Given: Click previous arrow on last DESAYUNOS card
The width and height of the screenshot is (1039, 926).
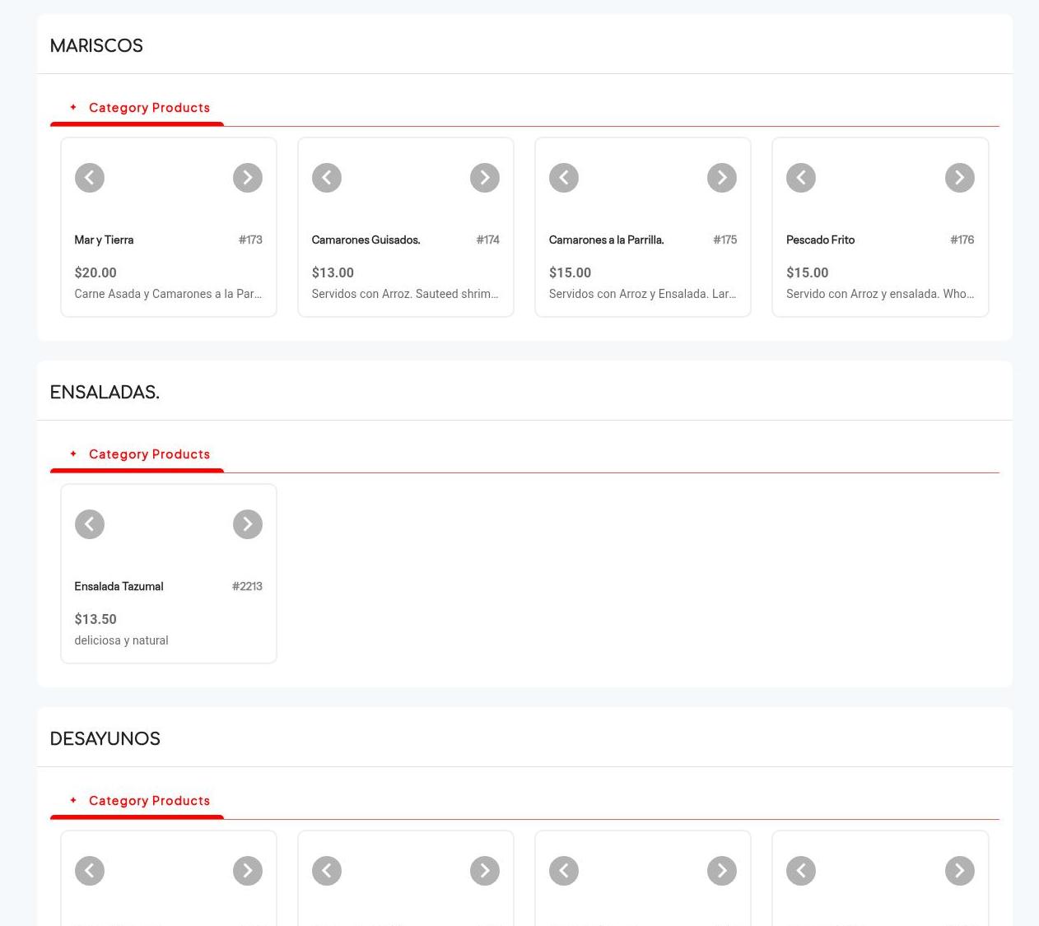Looking at the screenshot, I should pos(801,871).
